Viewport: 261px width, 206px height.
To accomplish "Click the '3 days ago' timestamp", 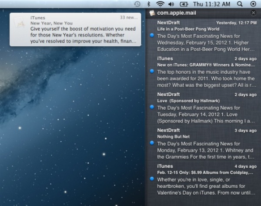I will 245,131.
